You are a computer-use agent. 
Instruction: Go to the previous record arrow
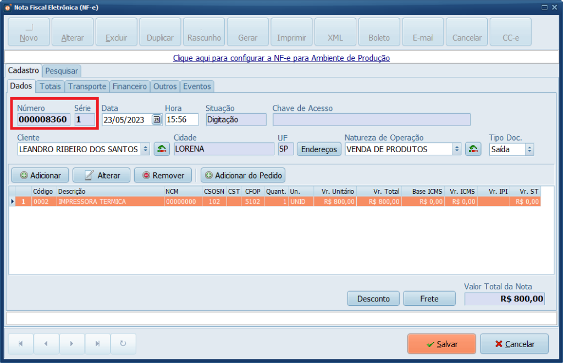[46, 344]
